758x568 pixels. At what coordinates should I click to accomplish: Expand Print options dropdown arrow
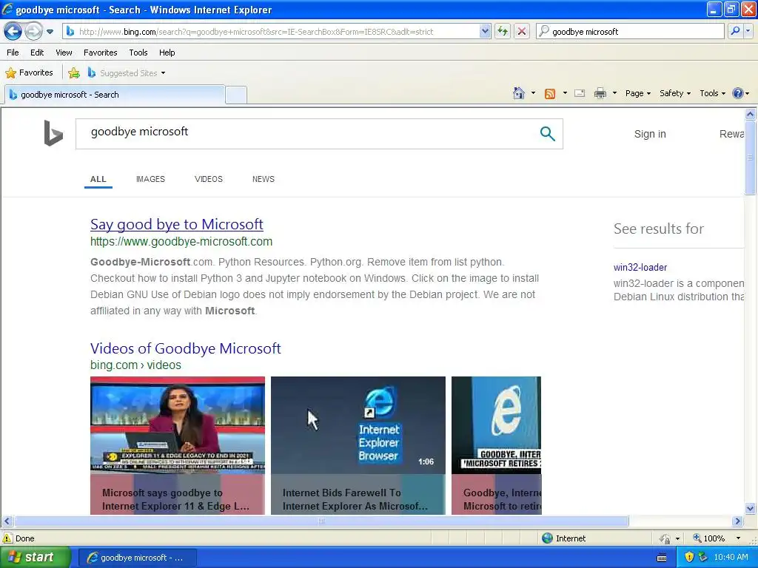pos(614,93)
